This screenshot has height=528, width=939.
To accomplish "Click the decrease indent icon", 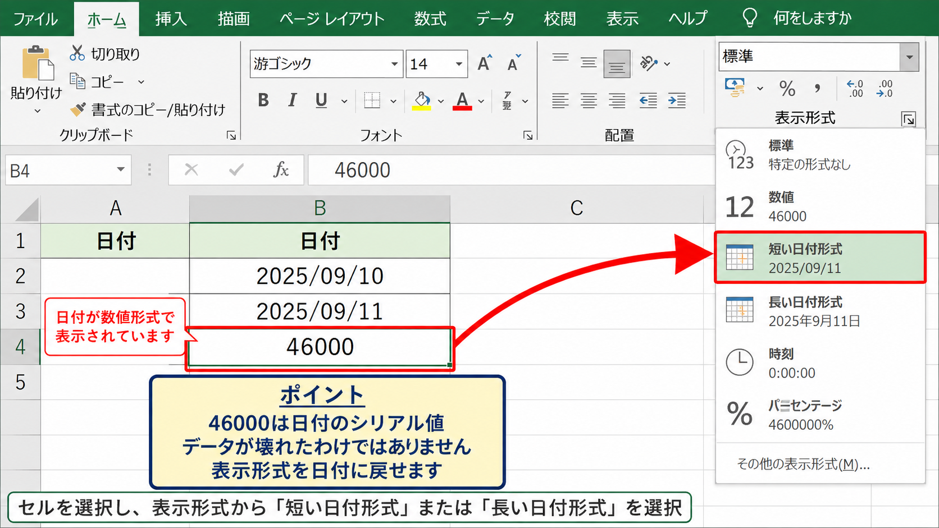I will pos(648,101).
